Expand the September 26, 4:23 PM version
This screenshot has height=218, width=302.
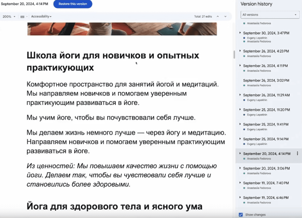pos(240,51)
